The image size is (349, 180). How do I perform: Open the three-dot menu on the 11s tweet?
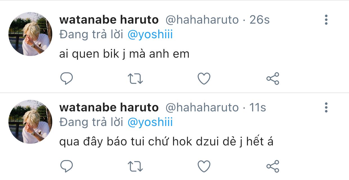(x=326, y=107)
